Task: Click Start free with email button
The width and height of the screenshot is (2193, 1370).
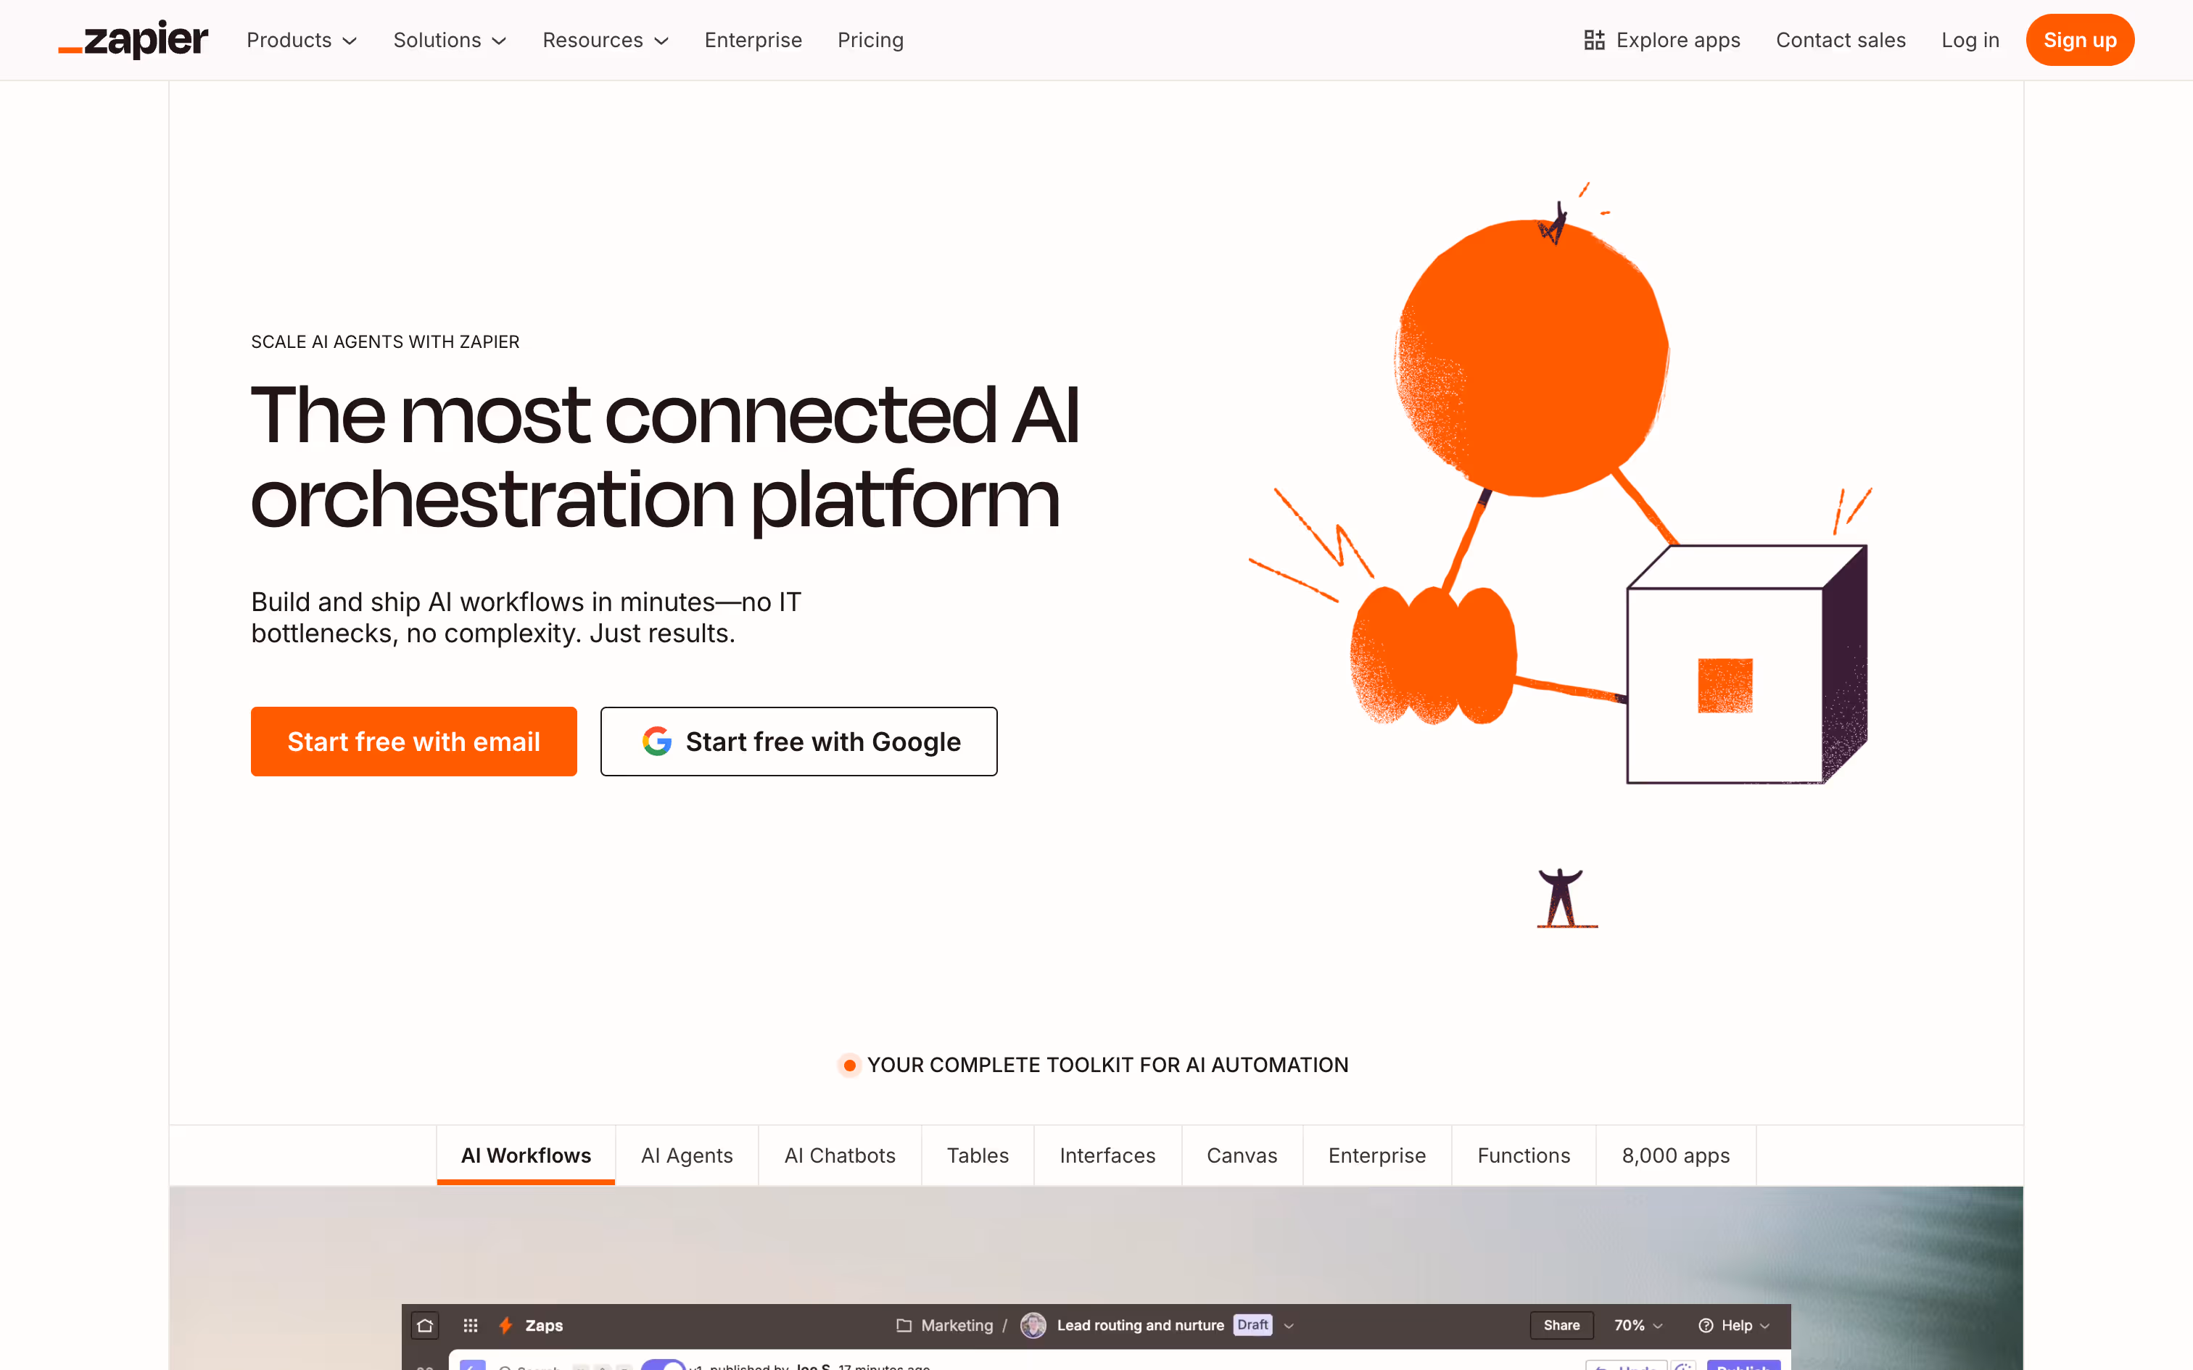Action: pyautogui.click(x=413, y=741)
